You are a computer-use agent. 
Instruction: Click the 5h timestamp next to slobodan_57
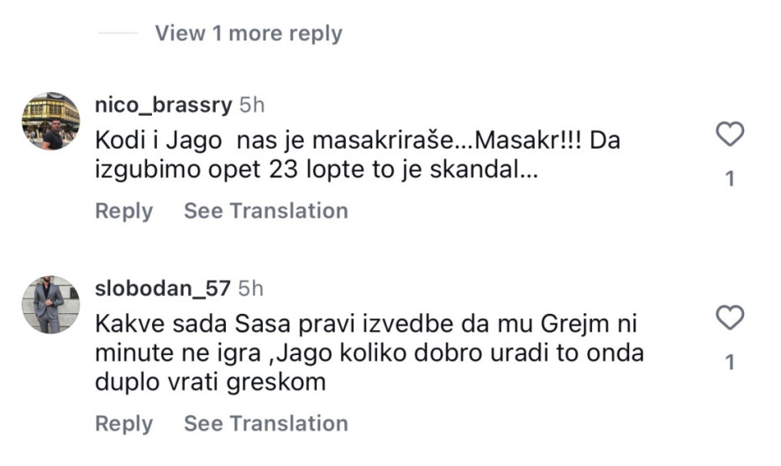pos(251,288)
